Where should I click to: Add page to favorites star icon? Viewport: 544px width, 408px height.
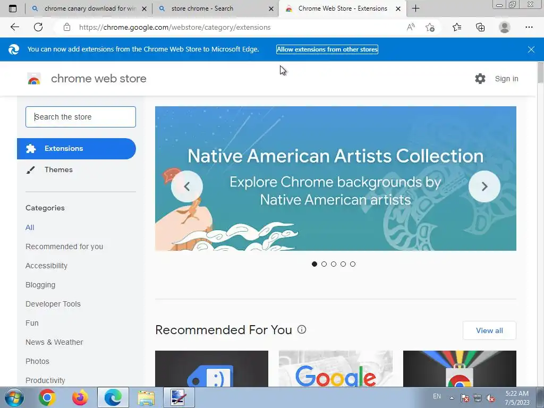click(430, 27)
